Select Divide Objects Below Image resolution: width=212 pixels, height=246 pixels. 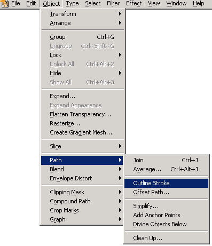[166, 224]
